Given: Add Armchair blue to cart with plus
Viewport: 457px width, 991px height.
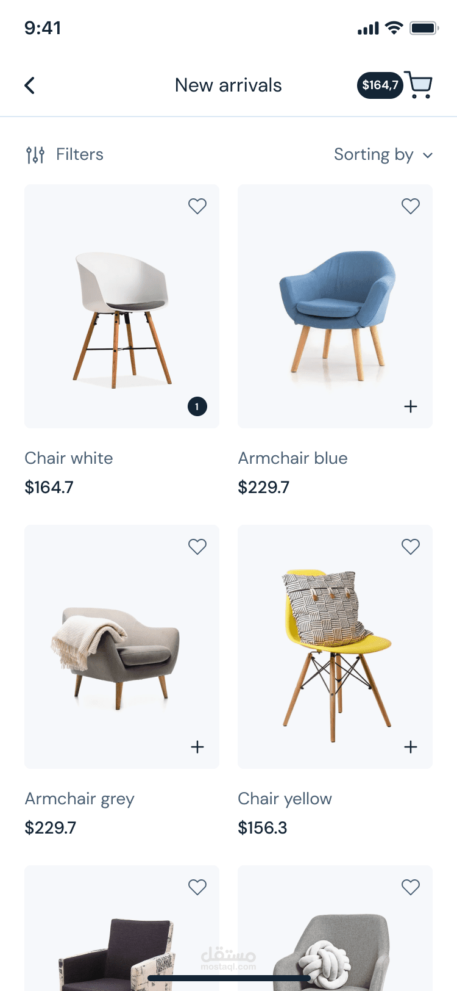Looking at the screenshot, I should pos(411,406).
